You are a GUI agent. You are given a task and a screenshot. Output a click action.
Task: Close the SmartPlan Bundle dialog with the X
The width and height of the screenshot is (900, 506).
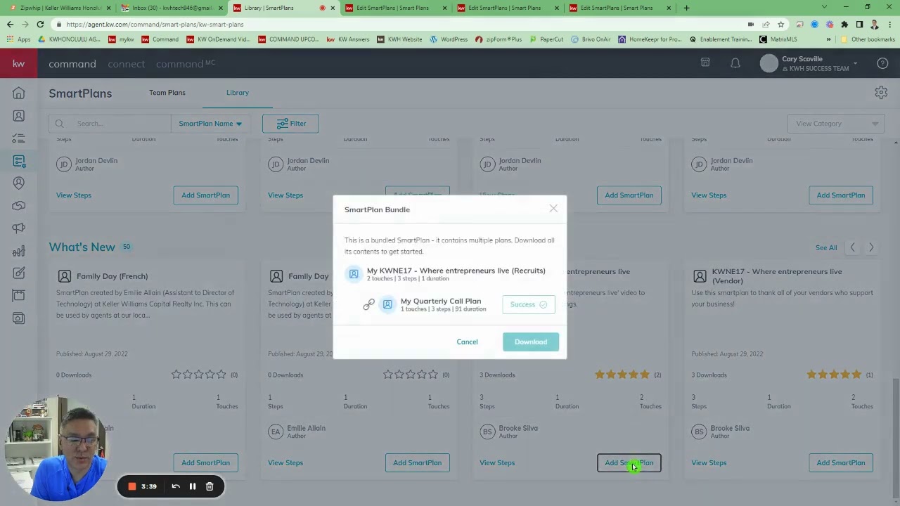pos(553,208)
